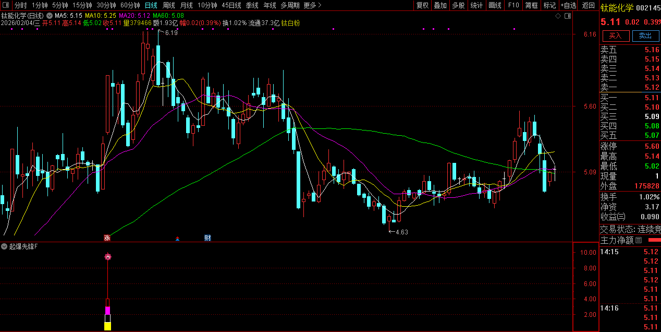
Task: Activate the 画线 drawing tool
Action: 495,5
